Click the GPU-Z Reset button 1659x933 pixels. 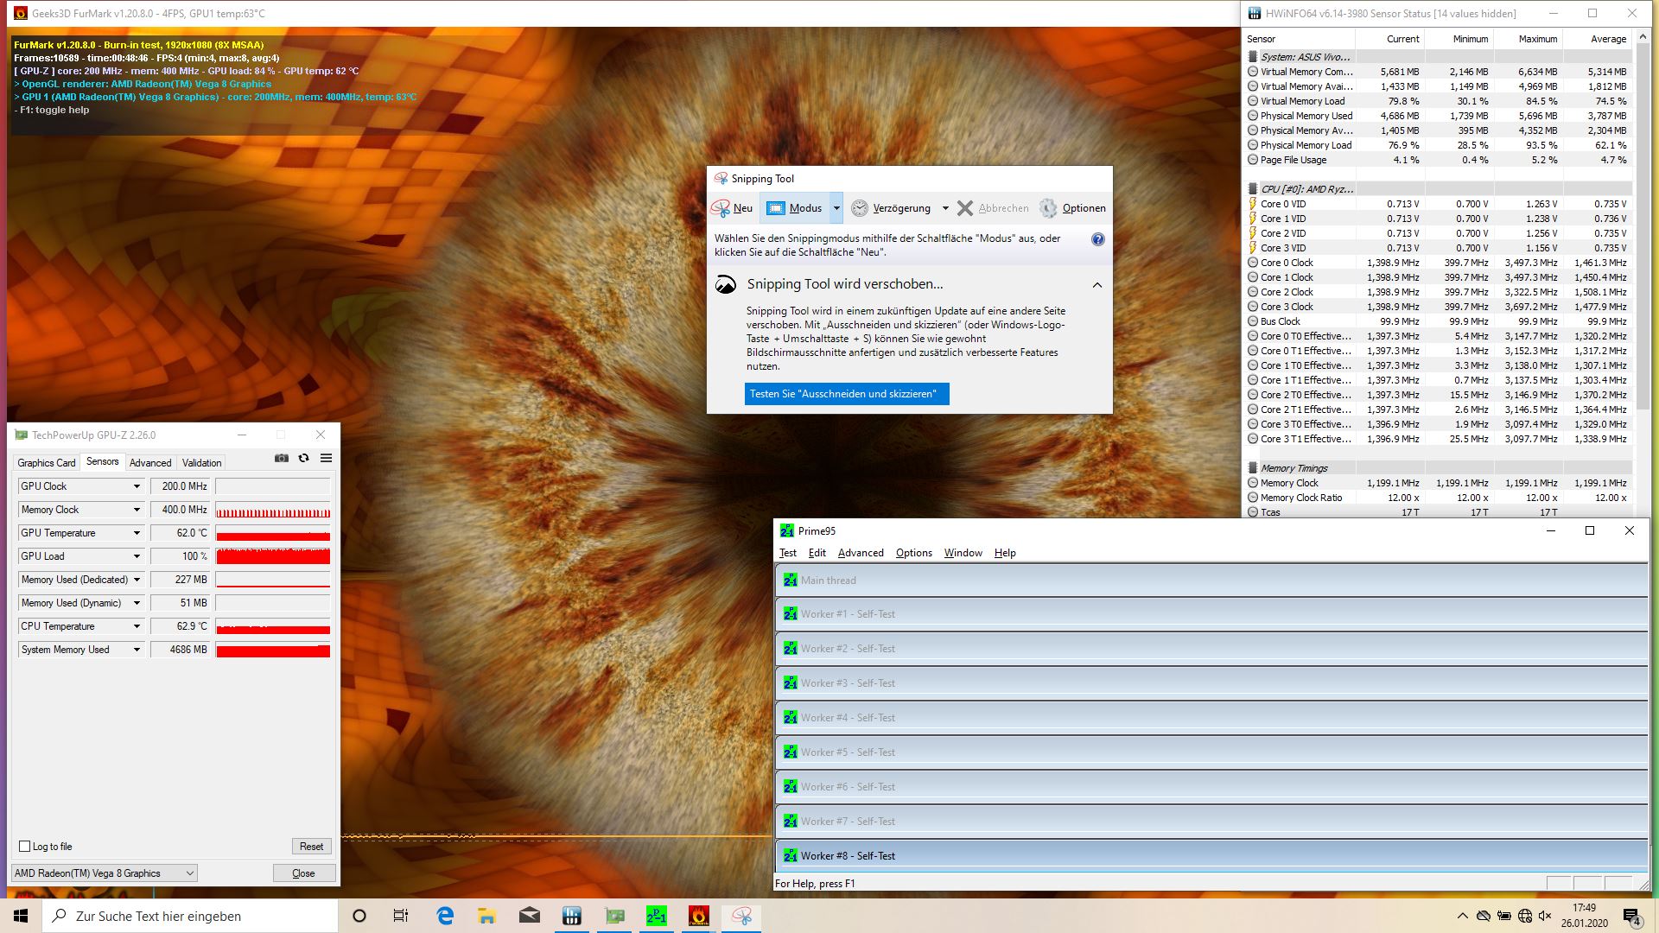click(311, 847)
